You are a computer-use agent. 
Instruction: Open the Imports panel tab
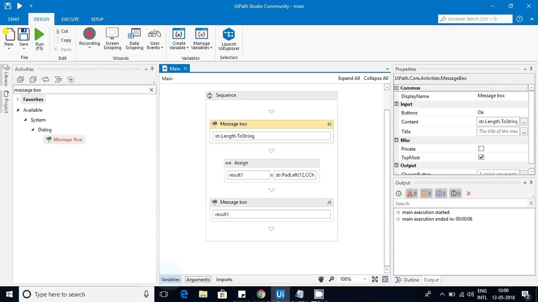[224, 279]
